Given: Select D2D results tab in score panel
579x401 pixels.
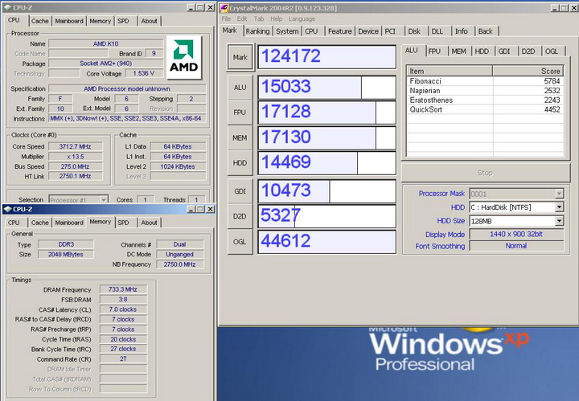Looking at the screenshot, I should [528, 51].
